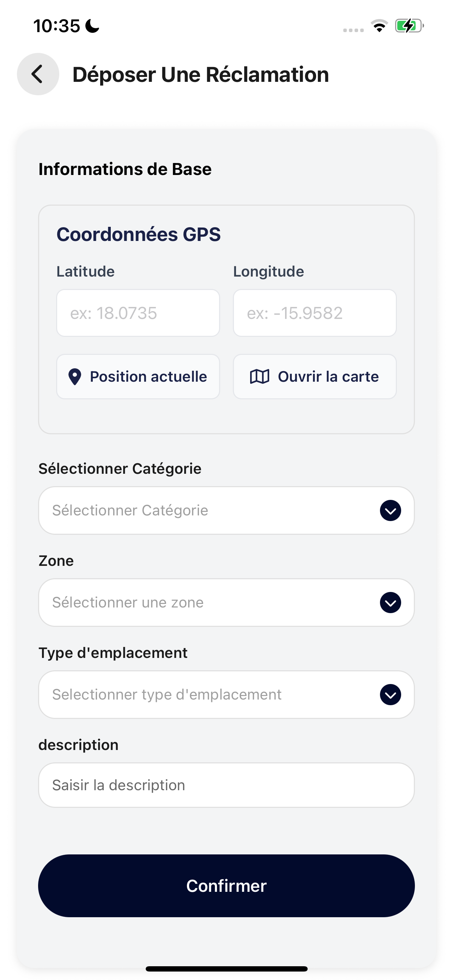Viewport: 453px width, 980px height.
Task: Expand the Type d'emplacement dropdown arrow
Action: pyautogui.click(x=390, y=695)
